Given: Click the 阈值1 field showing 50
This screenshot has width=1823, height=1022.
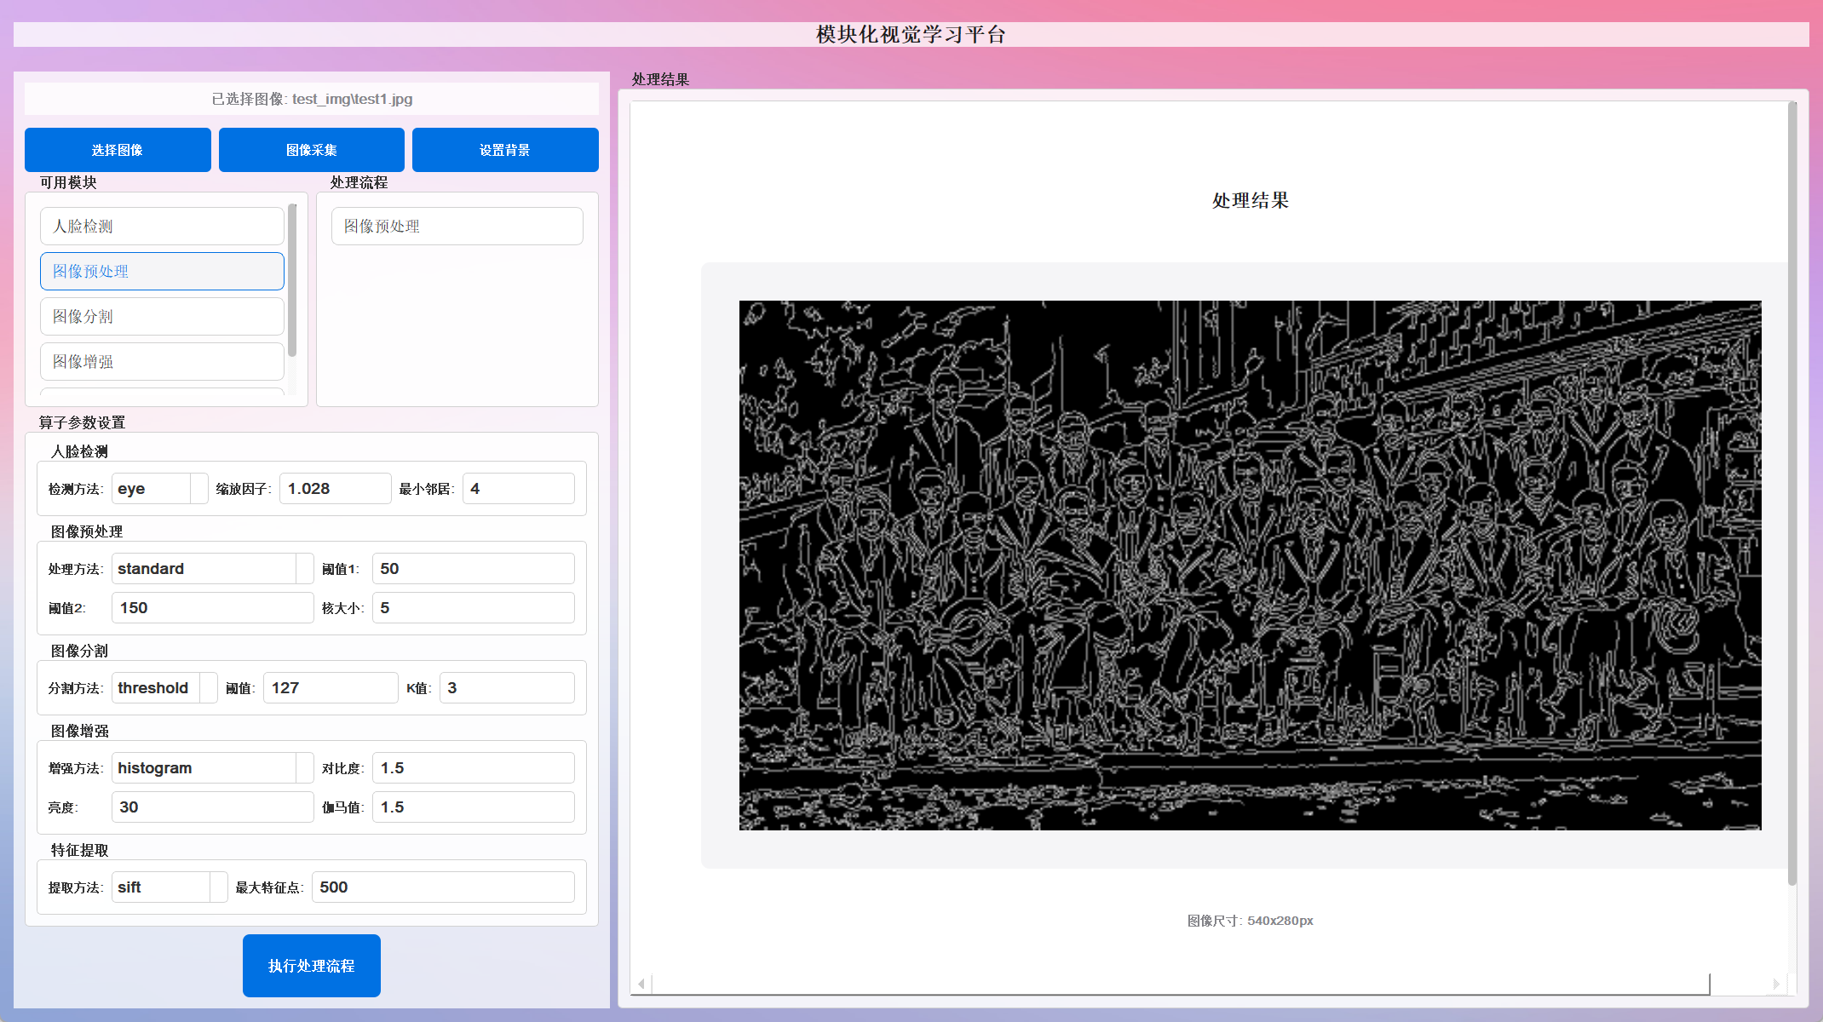Looking at the screenshot, I should 473,569.
